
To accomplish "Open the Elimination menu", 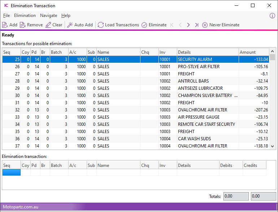I will click(x=25, y=16).
